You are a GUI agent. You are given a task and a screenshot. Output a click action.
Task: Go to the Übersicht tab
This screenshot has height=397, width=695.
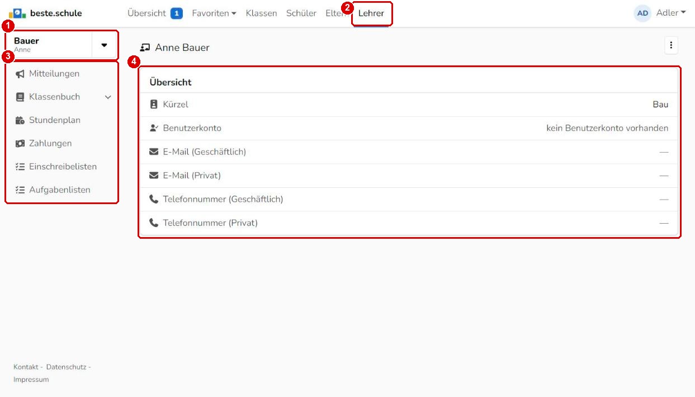[146, 13]
